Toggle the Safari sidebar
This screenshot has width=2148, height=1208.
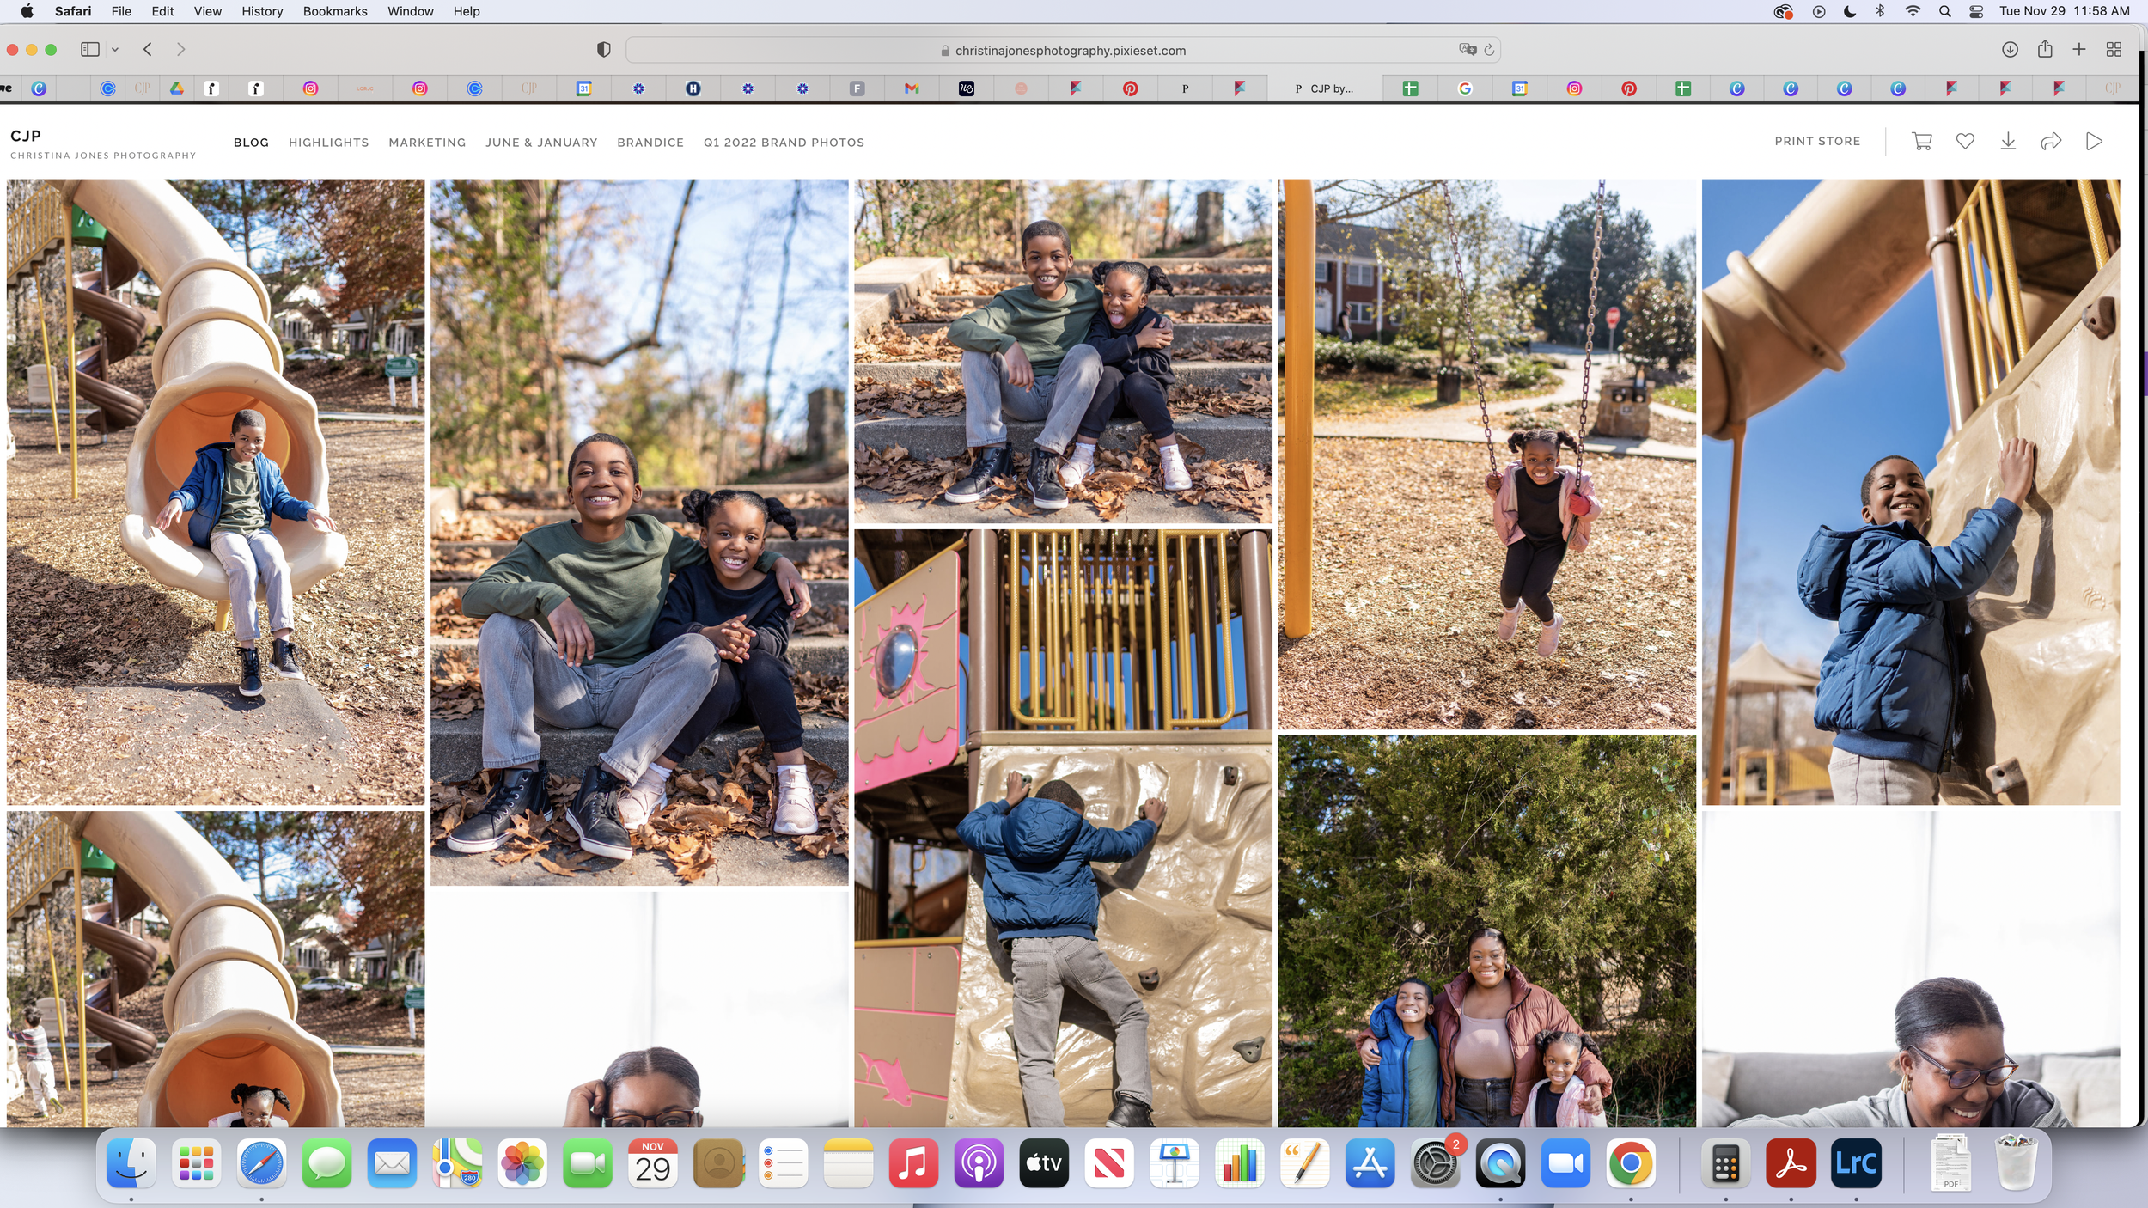89,50
